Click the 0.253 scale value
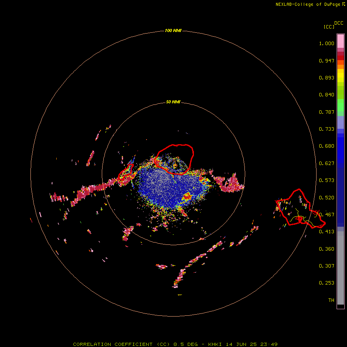 click(x=327, y=283)
